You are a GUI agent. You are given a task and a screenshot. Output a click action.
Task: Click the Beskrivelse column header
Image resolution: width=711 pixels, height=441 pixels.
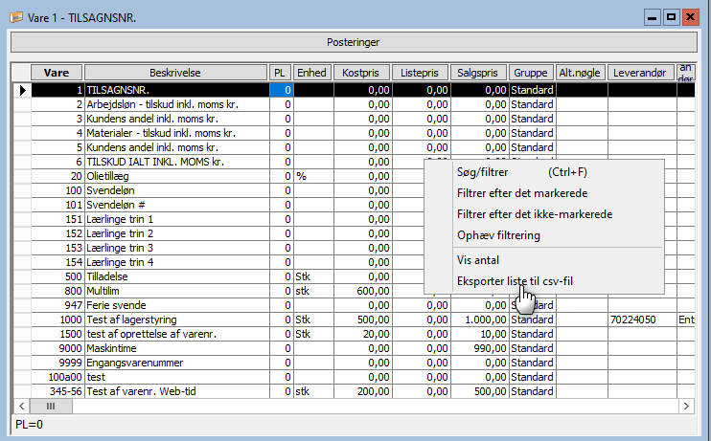(175, 73)
